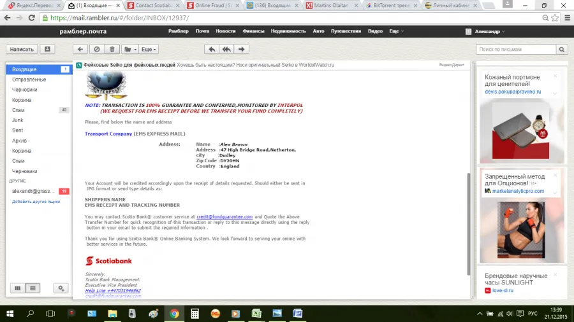Viewport: 574px width, 322px height.
Task: Open the Junk folder
Action: 18,120
